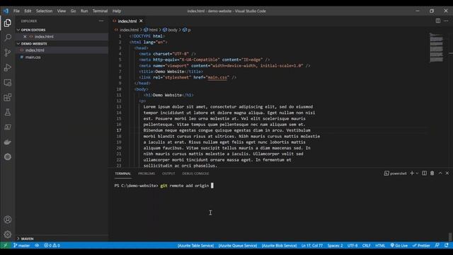
Task: Click the editor minimap preview
Action: tap(436, 47)
